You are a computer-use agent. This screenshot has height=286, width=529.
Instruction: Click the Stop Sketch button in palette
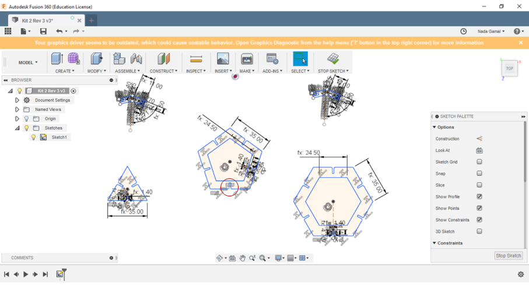[x=509, y=256]
